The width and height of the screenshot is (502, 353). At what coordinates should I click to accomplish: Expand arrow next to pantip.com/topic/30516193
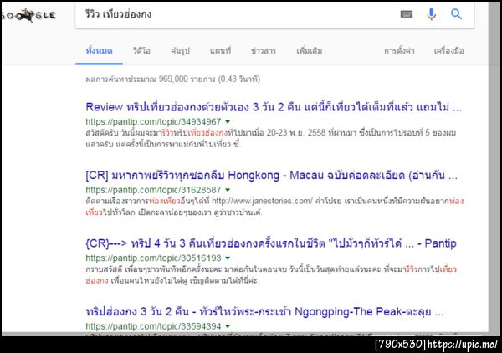pos(228,258)
